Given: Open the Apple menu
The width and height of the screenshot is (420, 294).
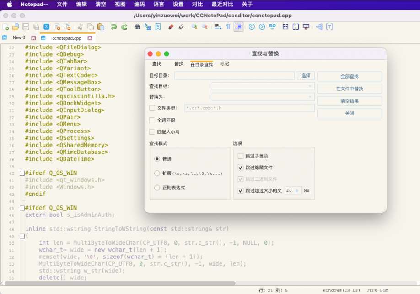Looking at the screenshot, I should [9, 4].
